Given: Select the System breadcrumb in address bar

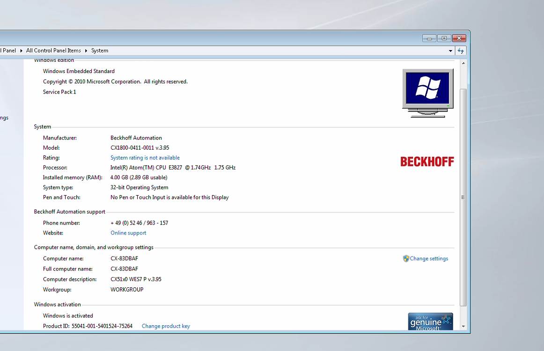Looking at the screenshot, I should [x=100, y=51].
